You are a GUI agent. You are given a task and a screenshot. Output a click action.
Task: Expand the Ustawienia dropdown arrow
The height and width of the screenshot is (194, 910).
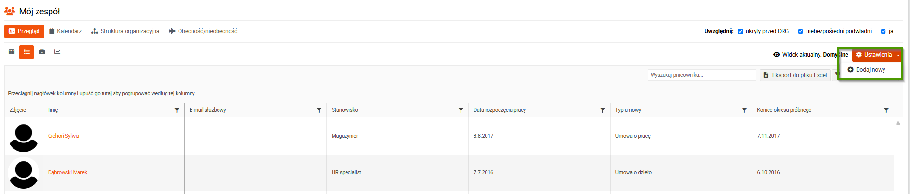[x=898, y=55]
